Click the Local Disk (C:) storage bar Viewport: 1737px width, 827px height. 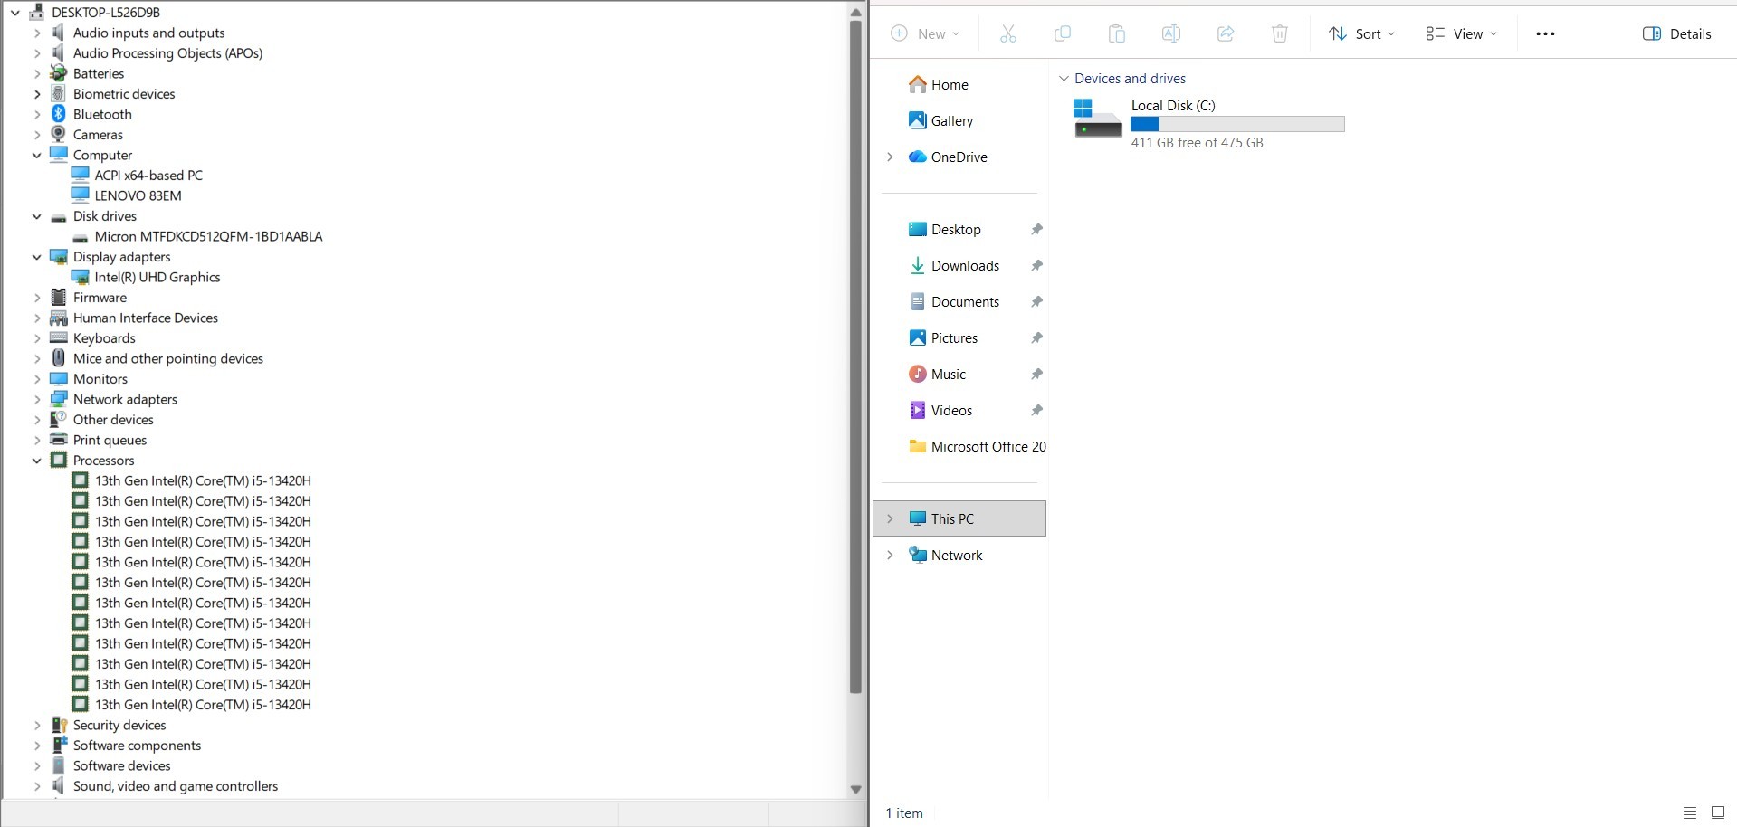[x=1236, y=124]
